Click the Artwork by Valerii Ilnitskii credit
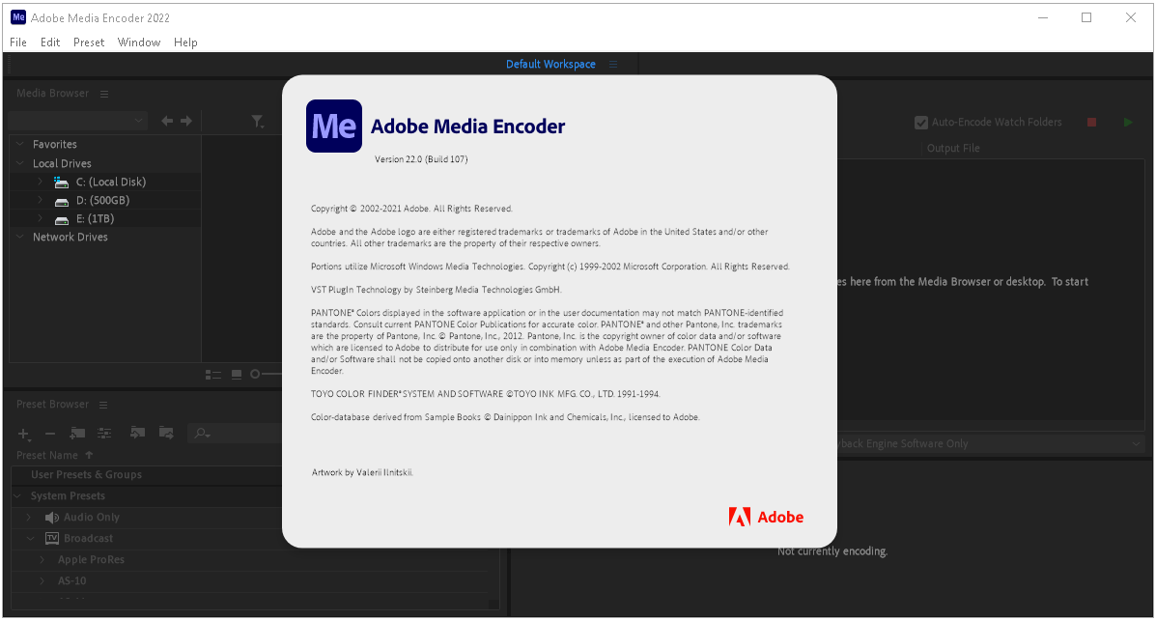Viewport: 1156px width, 620px height. pyautogui.click(x=362, y=472)
